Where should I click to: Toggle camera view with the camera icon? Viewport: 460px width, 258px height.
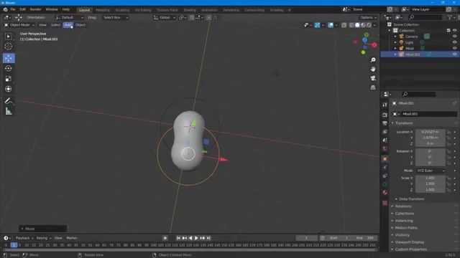click(373, 78)
